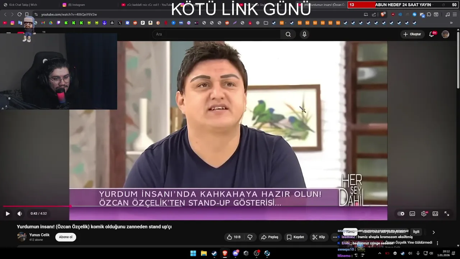Open the player settings gear
The image size is (460, 259).
click(x=424, y=214)
